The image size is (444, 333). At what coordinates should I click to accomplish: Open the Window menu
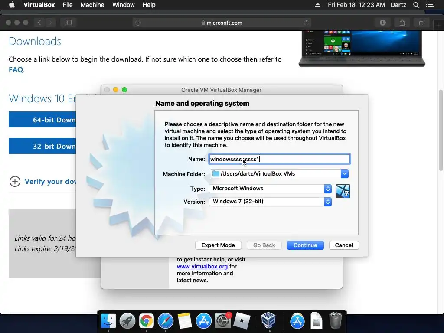click(x=124, y=5)
